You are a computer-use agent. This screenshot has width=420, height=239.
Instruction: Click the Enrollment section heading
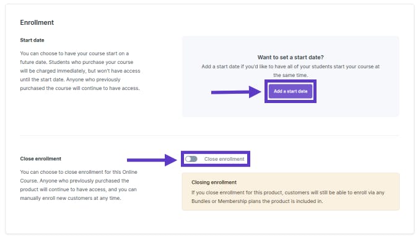pos(37,22)
